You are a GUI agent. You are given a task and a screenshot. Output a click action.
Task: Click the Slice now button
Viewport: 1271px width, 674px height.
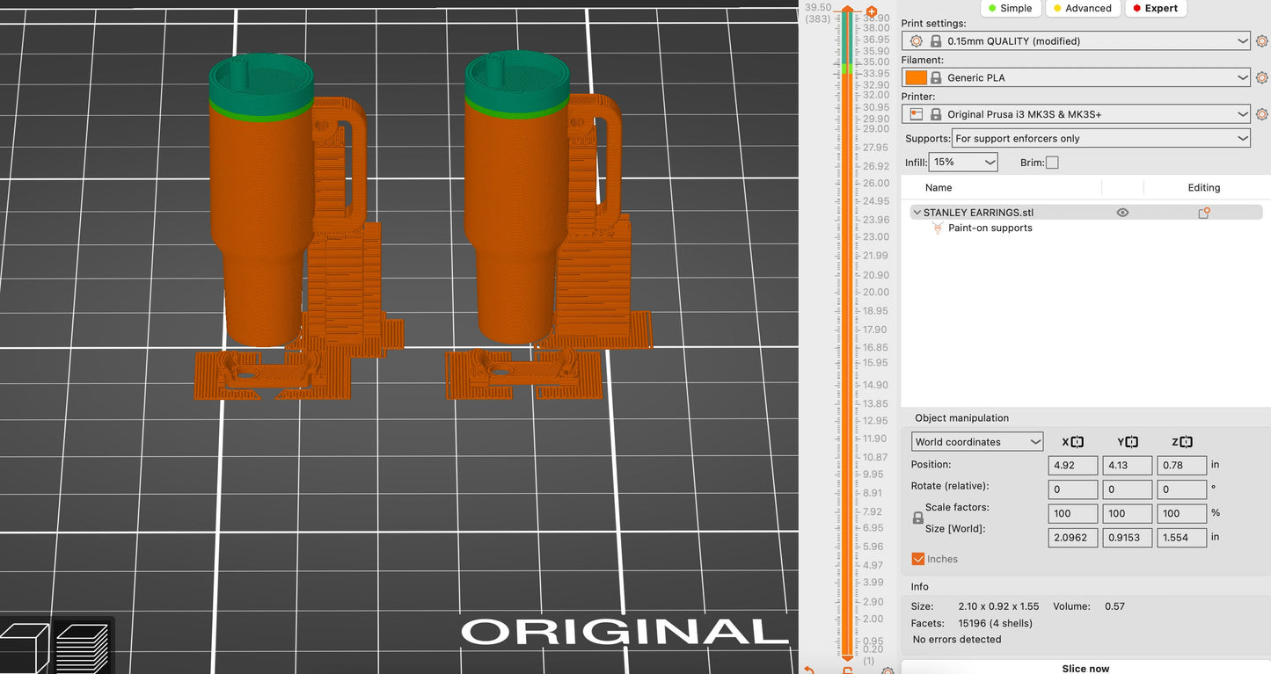1085,668
